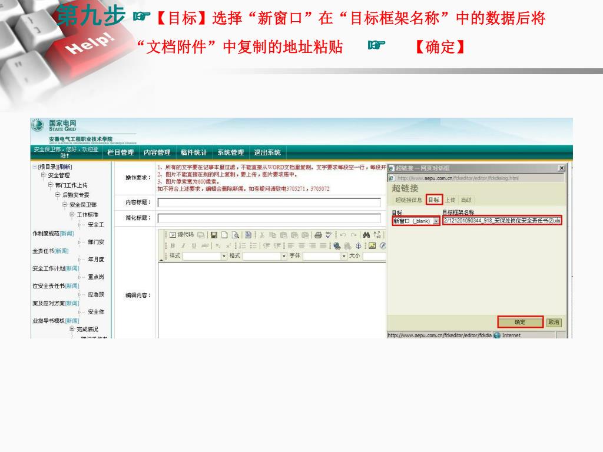603x452 pixels.
Task: Apply Subscript formatting
Action: (x=218, y=245)
